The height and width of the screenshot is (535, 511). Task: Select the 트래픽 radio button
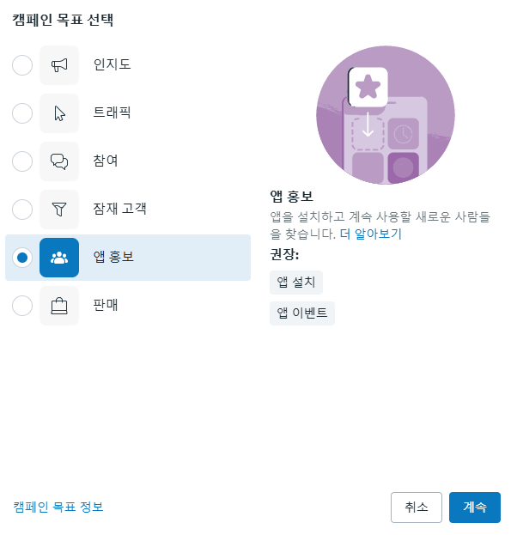[x=22, y=113]
